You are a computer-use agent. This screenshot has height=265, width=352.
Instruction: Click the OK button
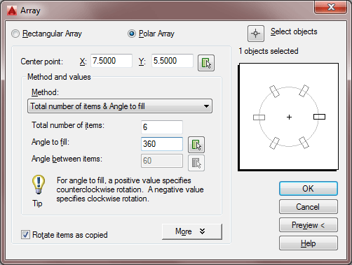pyautogui.click(x=309, y=189)
